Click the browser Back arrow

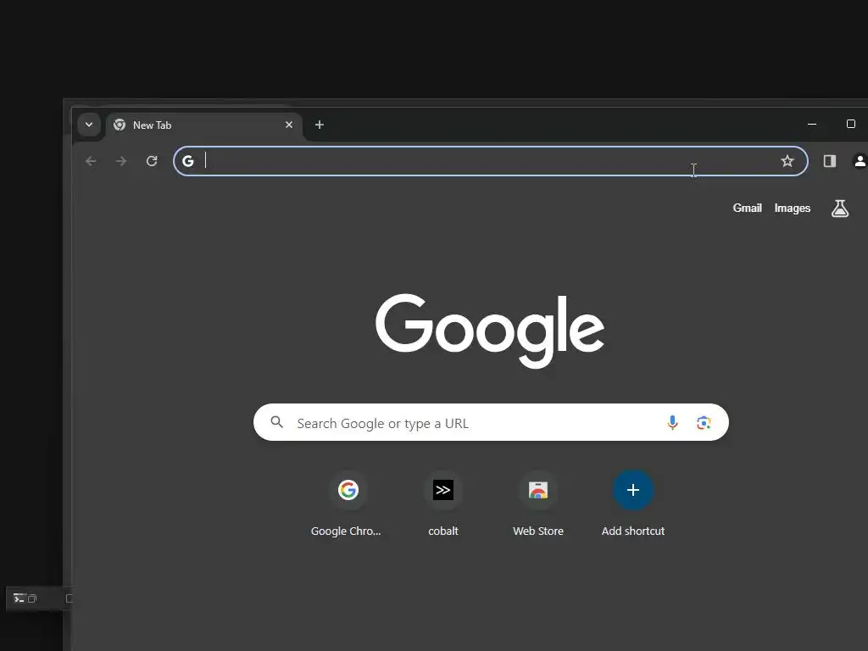(x=91, y=161)
